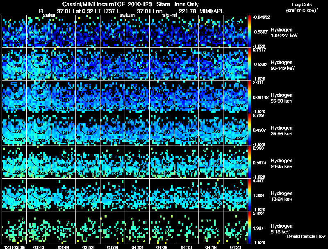Open the 13-24 keV image panel at 03:48
Screen dimensions: 328x249
[64, 195]
